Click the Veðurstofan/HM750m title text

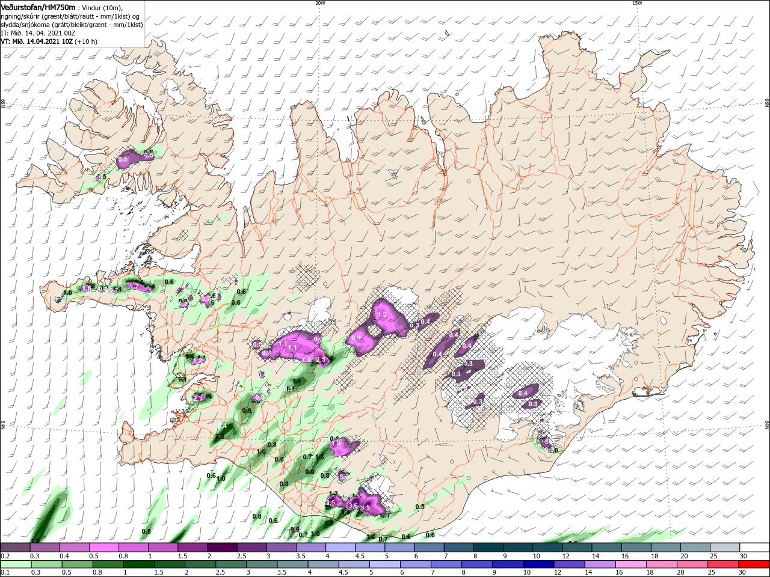pos(38,7)
